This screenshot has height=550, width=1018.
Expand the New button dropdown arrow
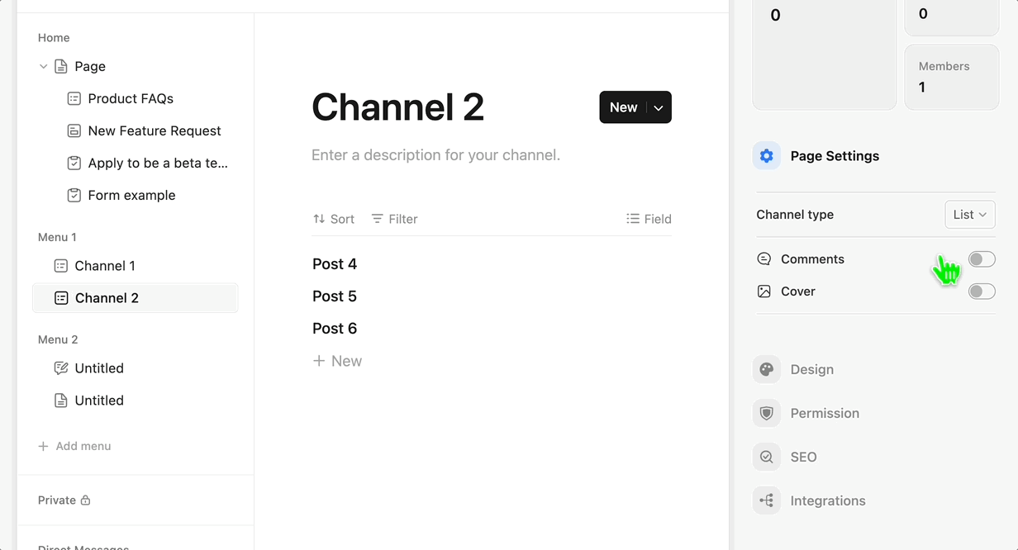[x=659, y=107]
